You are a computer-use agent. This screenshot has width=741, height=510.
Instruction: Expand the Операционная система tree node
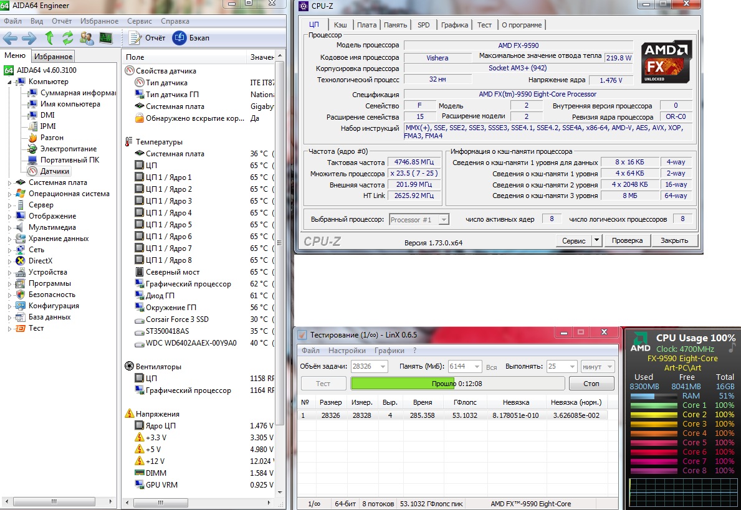[x=9, y=194]
